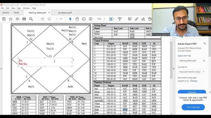This screenshot has width=211, height=118.
Task: Expand the left navigation pane arrow
Action: pos(1,69)
